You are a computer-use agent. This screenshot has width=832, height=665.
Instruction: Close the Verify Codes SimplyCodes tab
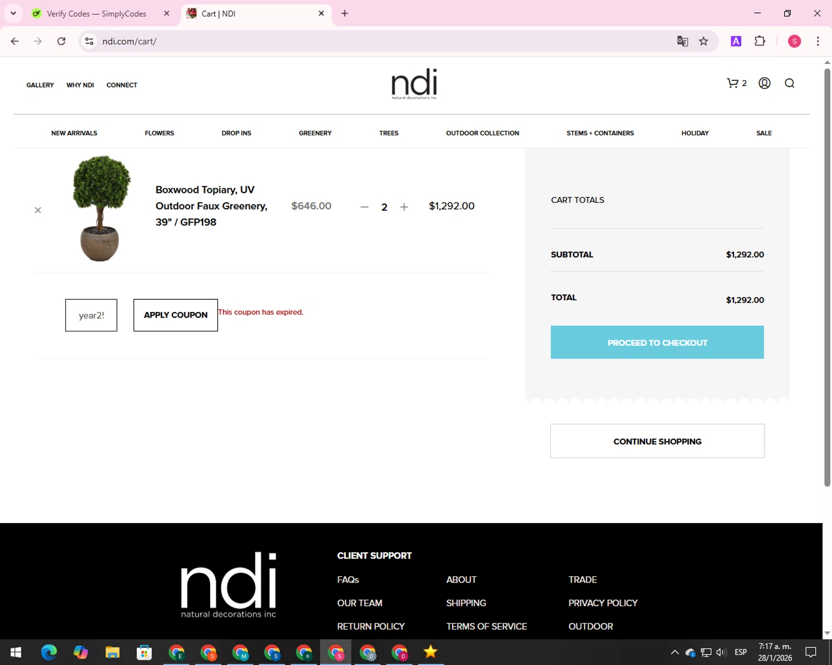(x=166, y=13)
